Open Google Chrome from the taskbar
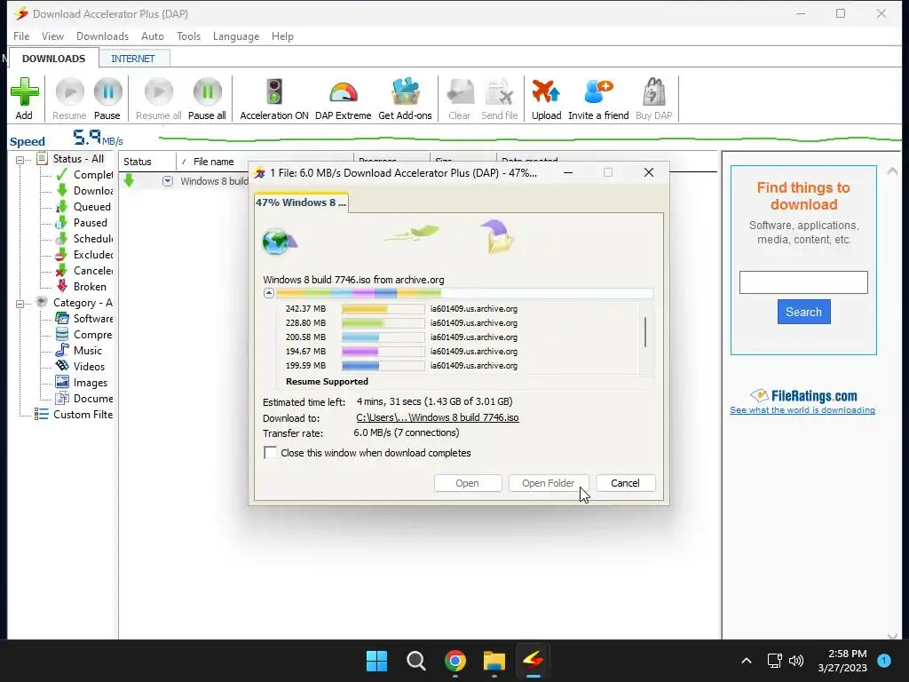Screen dimensions: 909x682 coord(455,661)
